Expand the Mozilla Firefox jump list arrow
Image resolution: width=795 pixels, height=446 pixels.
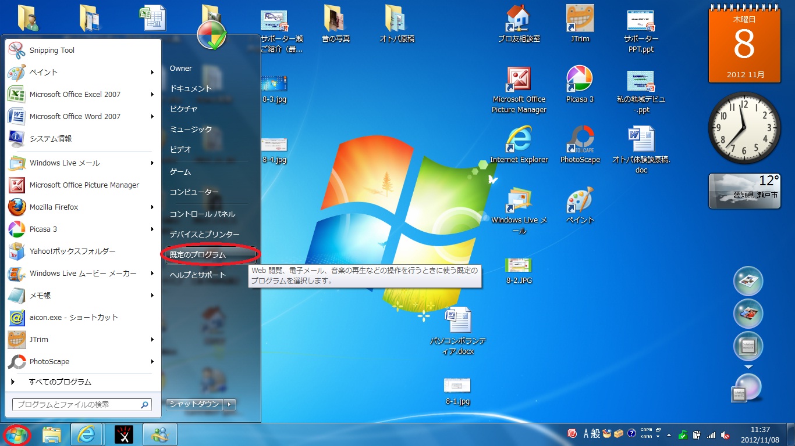coord(152,207)
